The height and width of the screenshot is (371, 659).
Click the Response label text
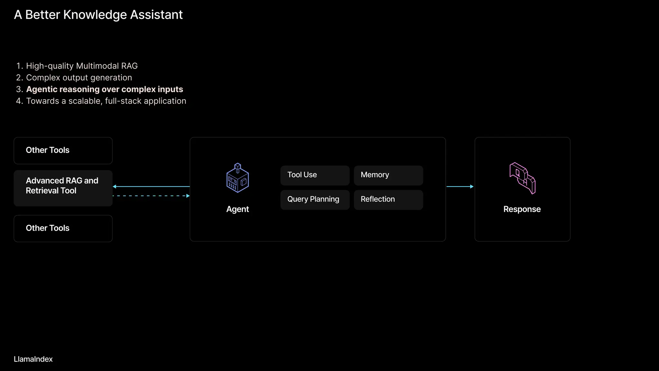522,209
